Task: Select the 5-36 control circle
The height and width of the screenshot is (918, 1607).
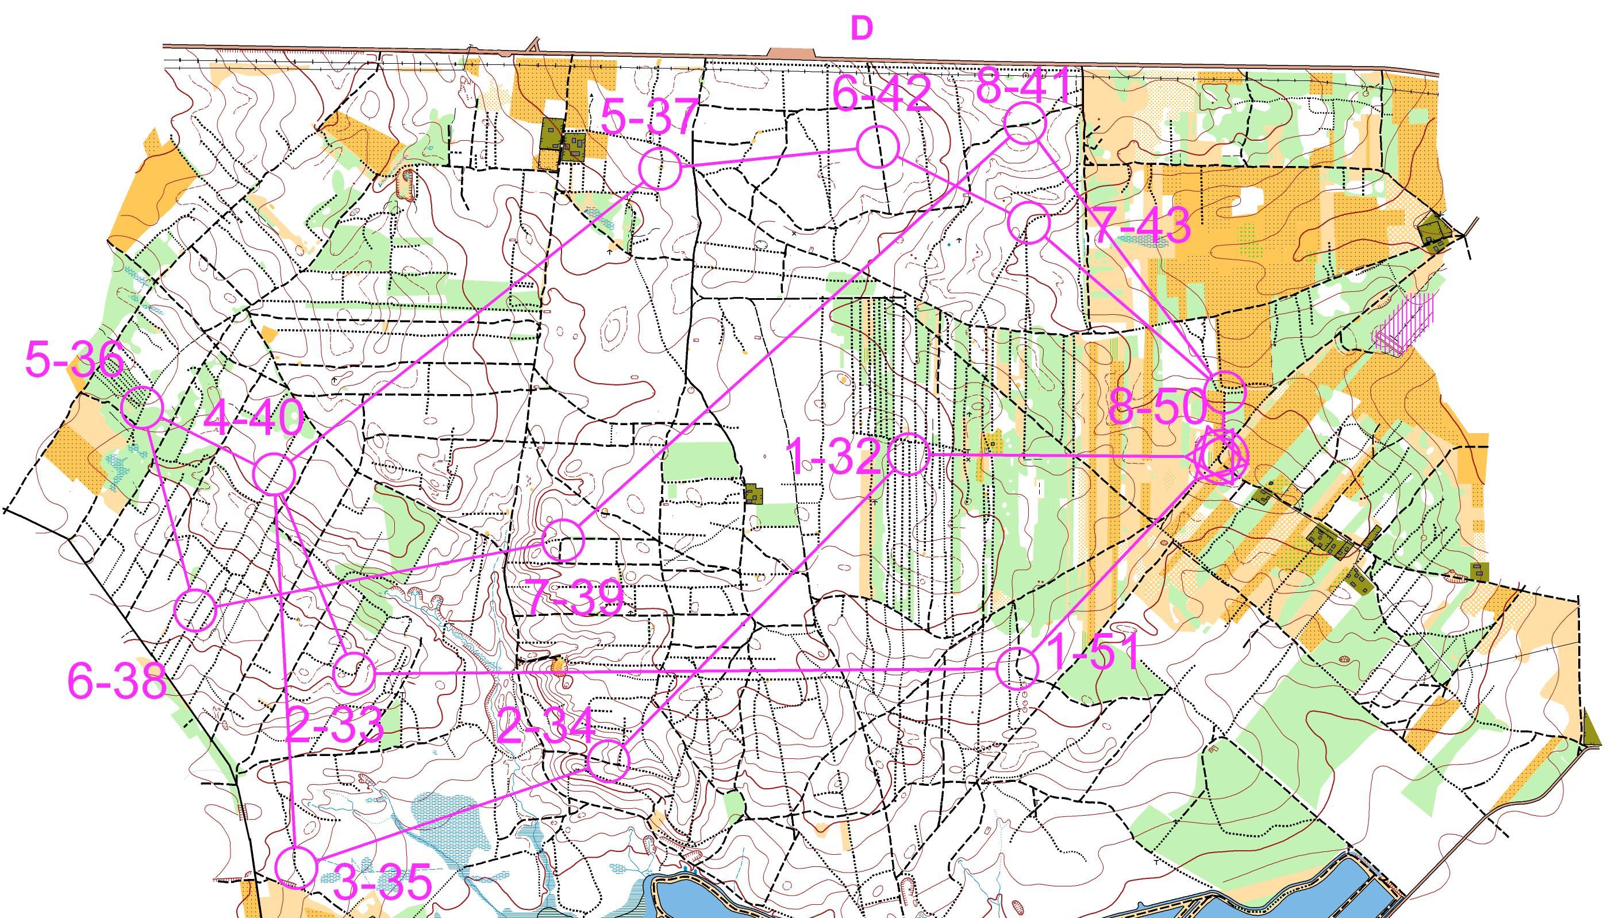Action: pos(143,407)
